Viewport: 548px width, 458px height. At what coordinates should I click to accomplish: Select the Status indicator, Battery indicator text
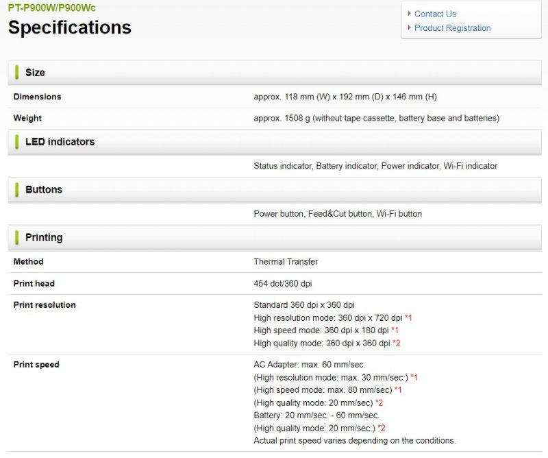(375, 166)
